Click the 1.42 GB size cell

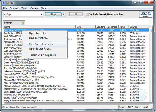point(81,33)
